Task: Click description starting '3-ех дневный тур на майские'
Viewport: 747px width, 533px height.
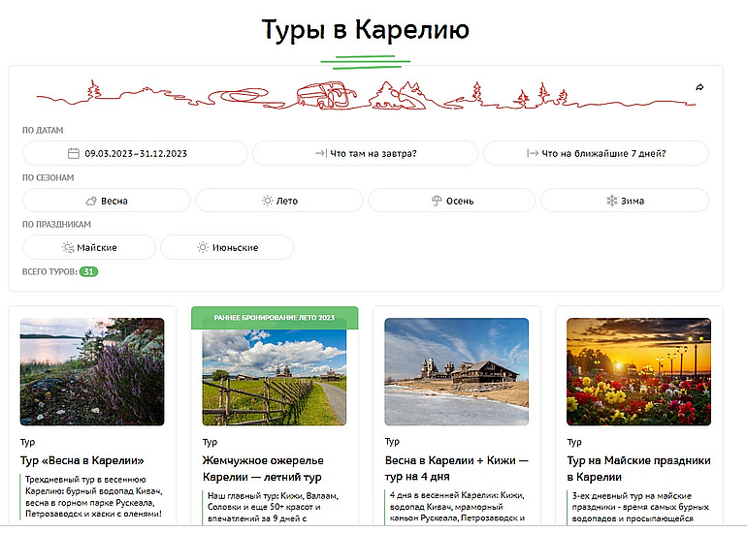Action: point(640,507)
